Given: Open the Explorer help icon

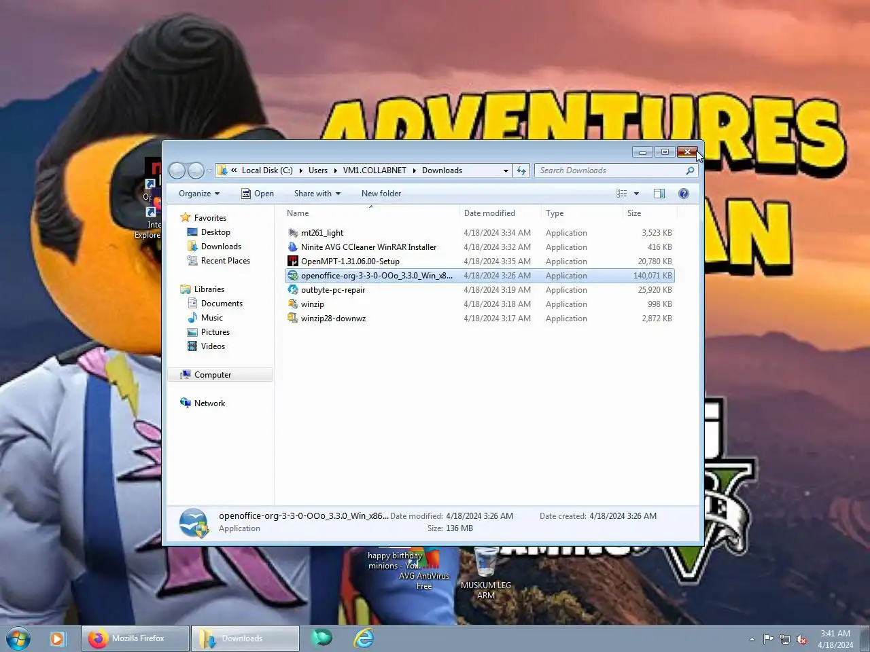Looking at the screenshot, I should (684, 194).
